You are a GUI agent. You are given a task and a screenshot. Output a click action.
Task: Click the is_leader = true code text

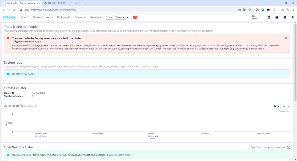(x=206, y=46)
